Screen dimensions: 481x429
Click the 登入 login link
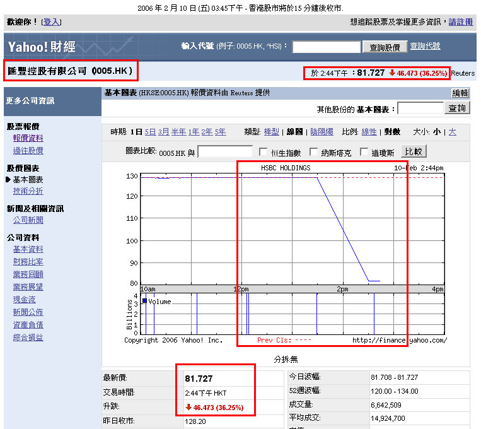(51, 22)
